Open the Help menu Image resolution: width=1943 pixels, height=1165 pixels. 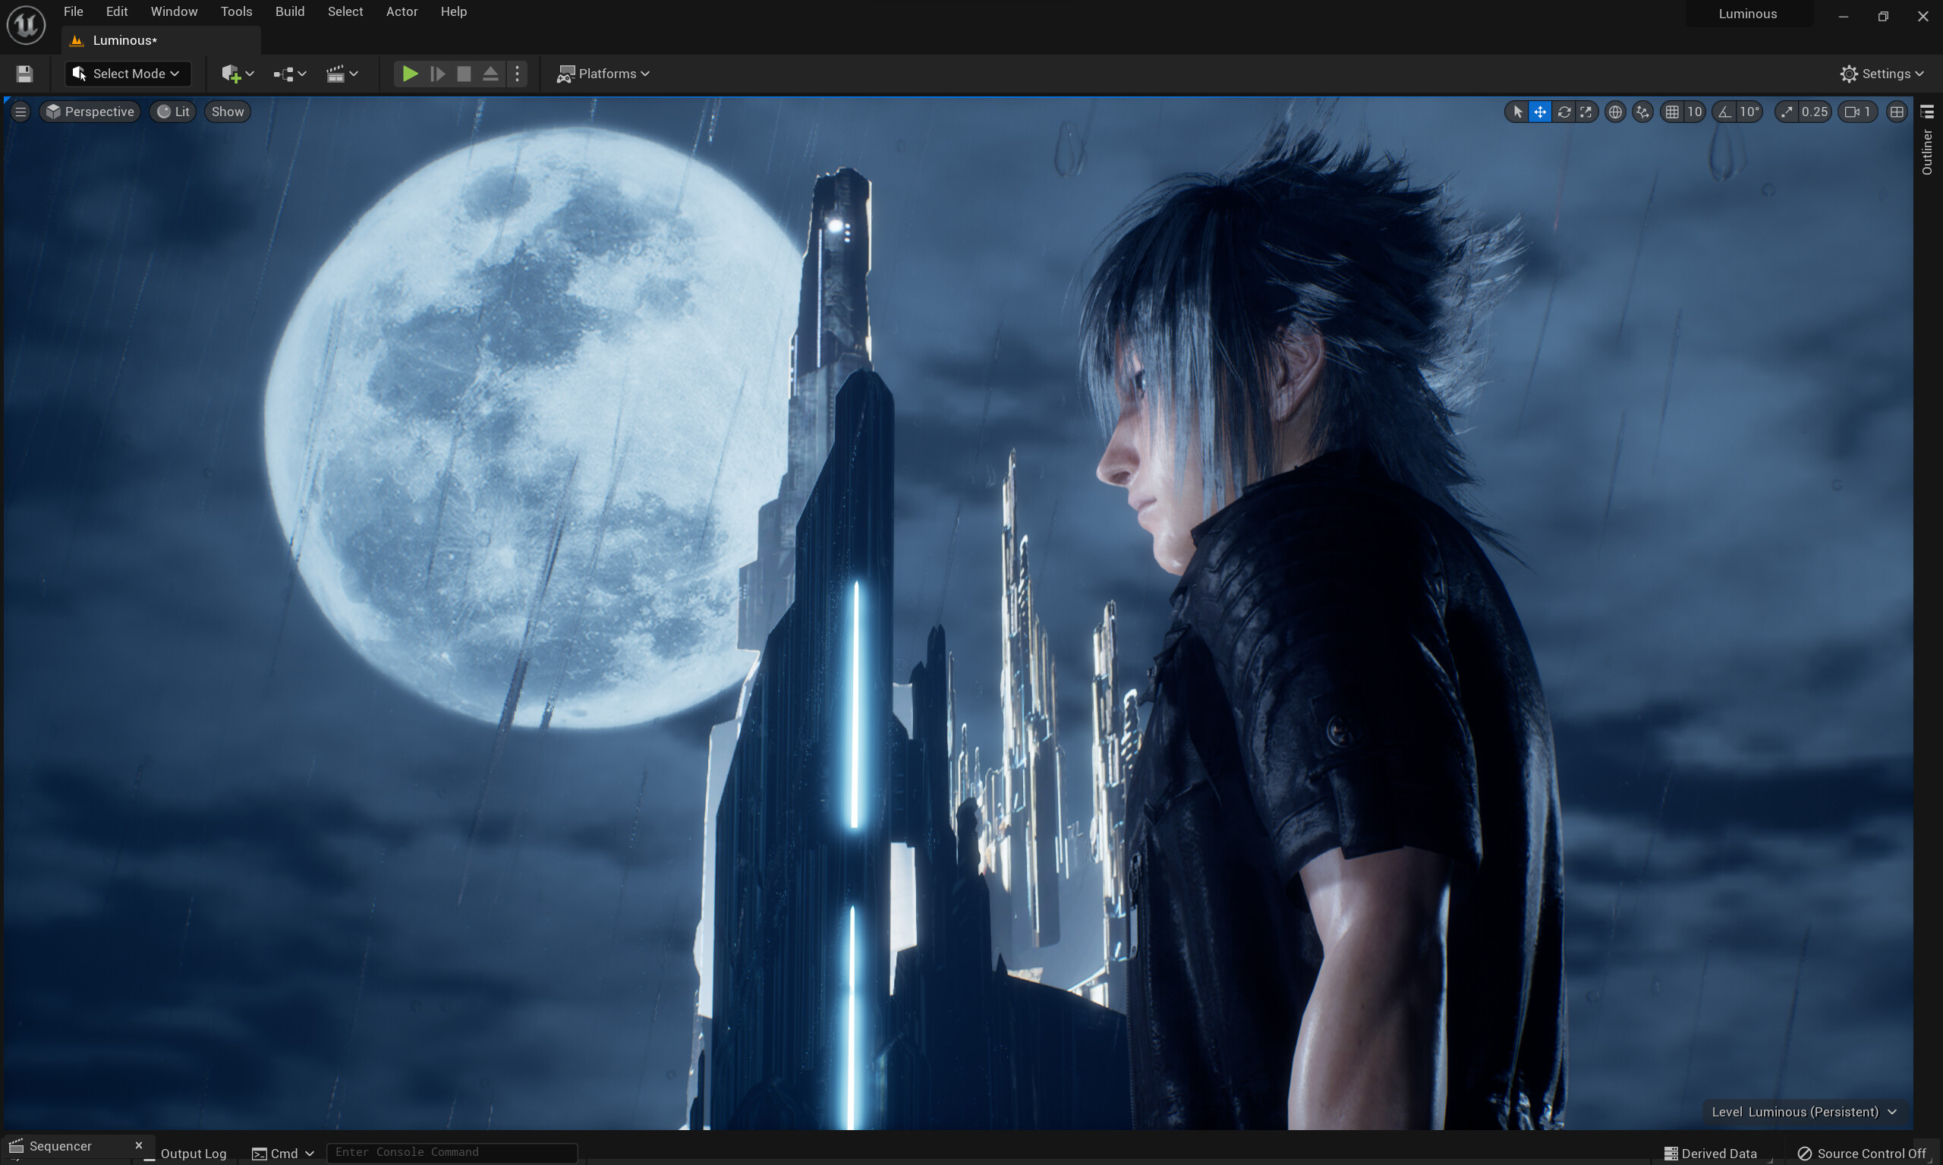(454, 12)
